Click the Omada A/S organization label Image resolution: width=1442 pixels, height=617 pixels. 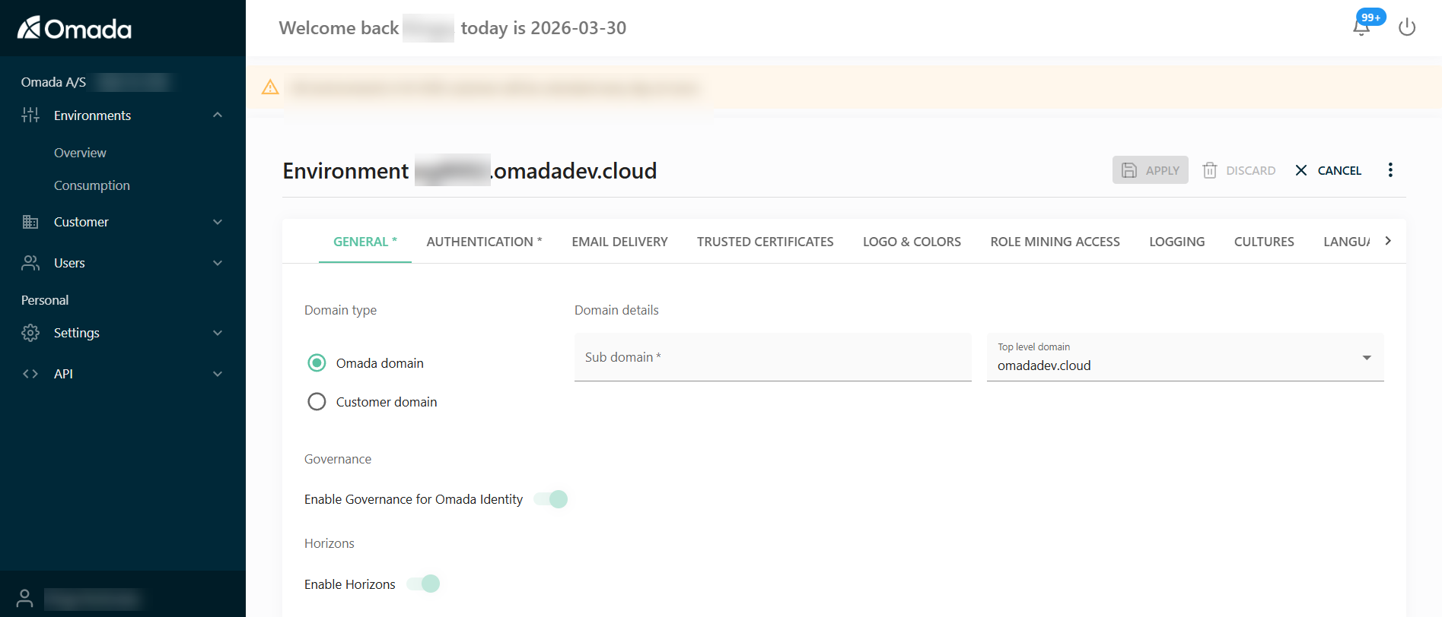tap(53, 82)
